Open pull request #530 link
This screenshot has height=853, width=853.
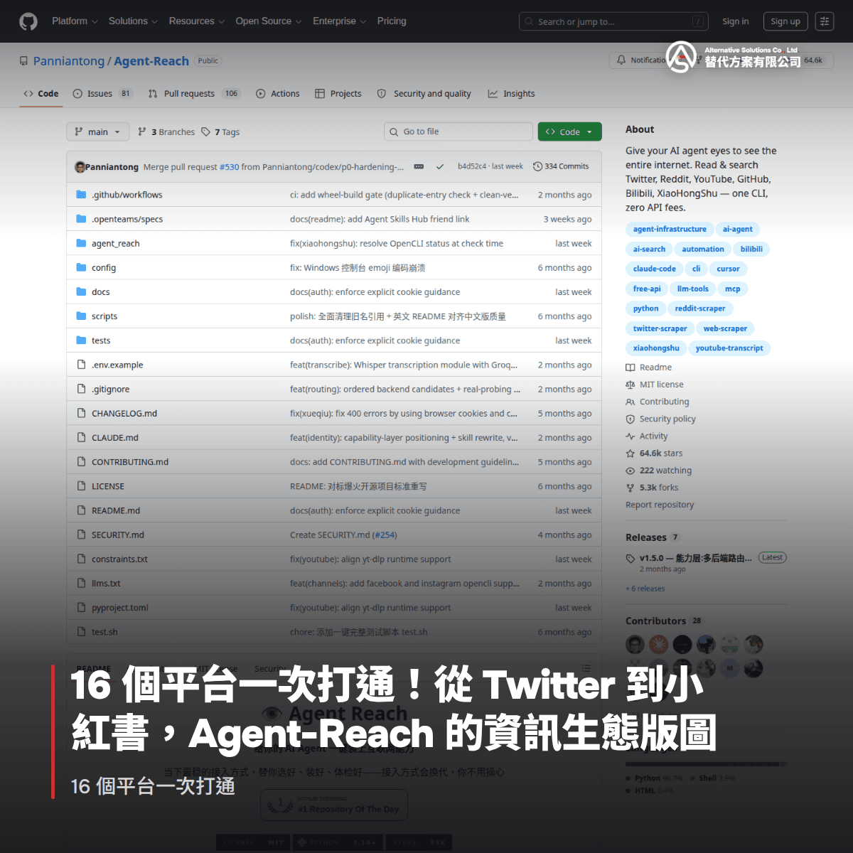[x=229, y=167]
